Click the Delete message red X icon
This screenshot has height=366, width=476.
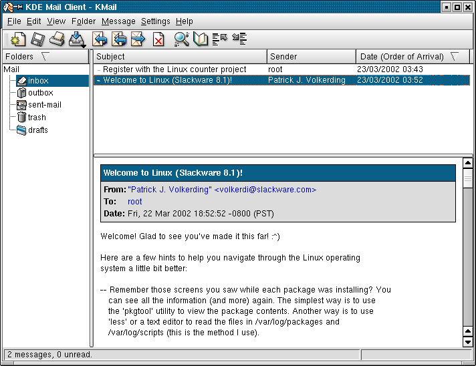[158, 39]
